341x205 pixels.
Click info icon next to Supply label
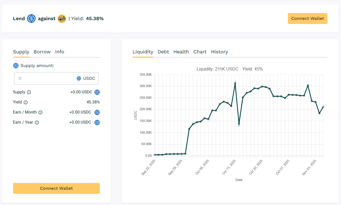29,92
